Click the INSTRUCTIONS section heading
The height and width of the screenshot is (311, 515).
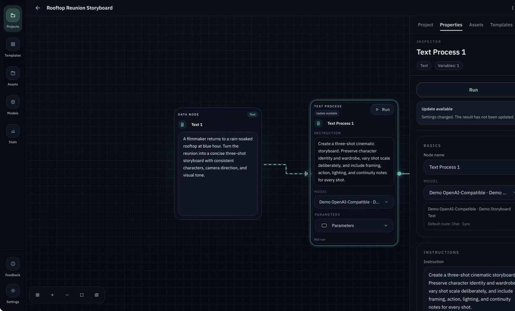[441, 252]
